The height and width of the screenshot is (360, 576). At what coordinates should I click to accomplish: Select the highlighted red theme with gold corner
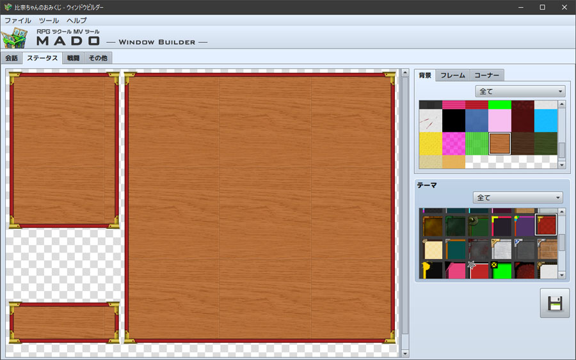(x=546, y=224)
